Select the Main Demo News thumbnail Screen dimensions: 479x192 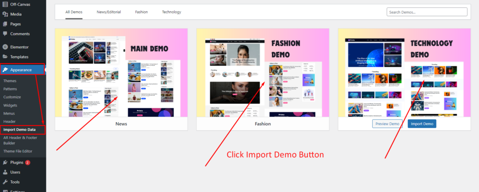coord(121,72)
